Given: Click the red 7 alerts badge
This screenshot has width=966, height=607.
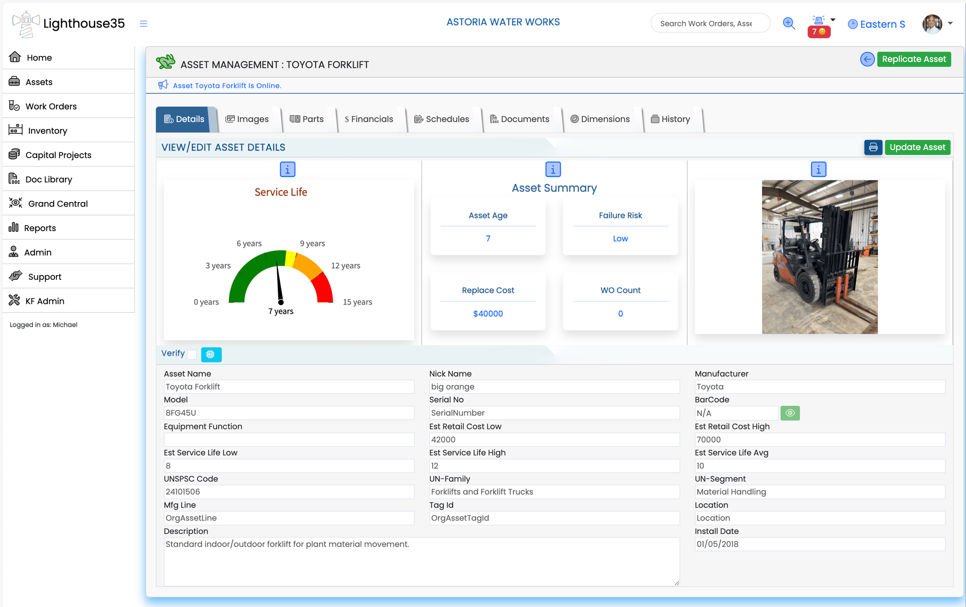Looking at the screenshot, I should [x=819, y=32].
